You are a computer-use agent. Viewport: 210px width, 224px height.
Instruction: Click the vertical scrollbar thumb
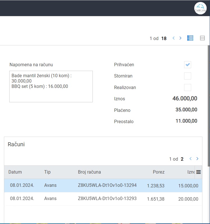[x=209, y=106]
